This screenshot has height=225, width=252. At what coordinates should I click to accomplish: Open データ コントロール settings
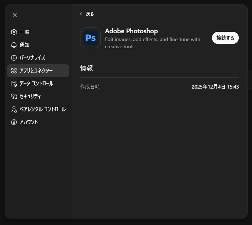(x=38, y=84)
